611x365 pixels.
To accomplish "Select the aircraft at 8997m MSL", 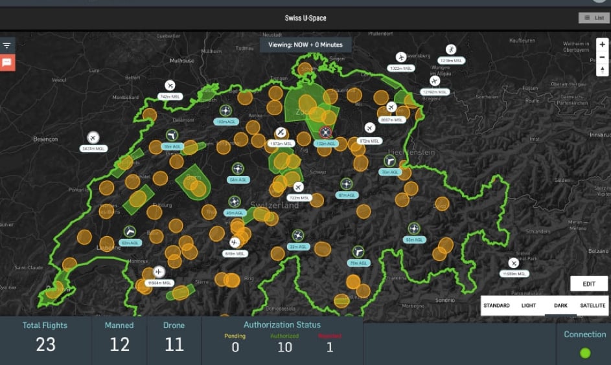I will pos(391,107).
